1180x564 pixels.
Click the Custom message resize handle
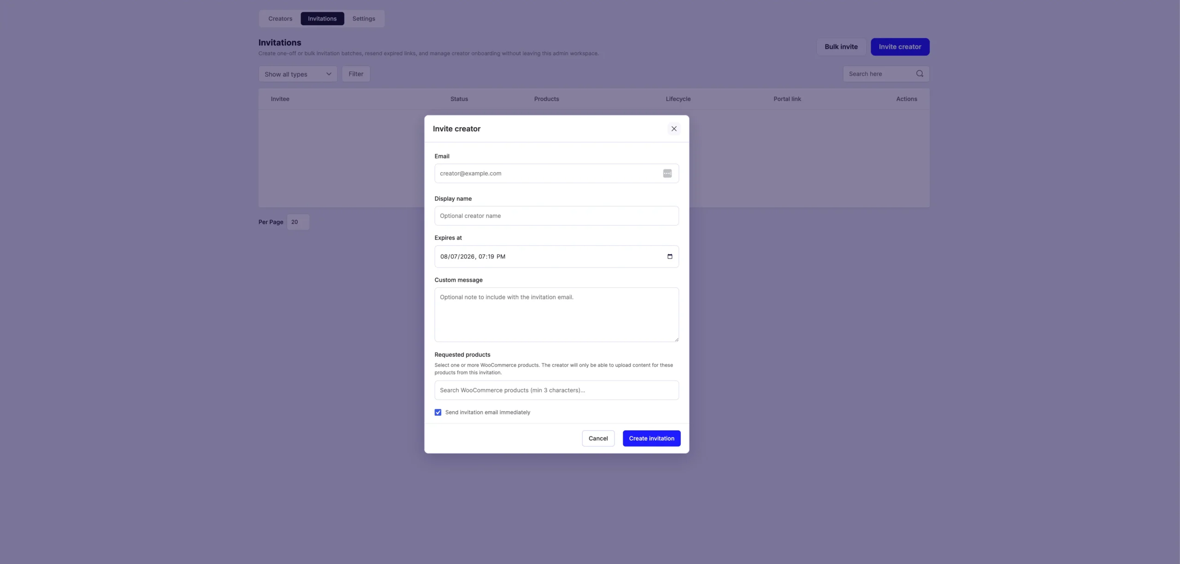point(676,339)
